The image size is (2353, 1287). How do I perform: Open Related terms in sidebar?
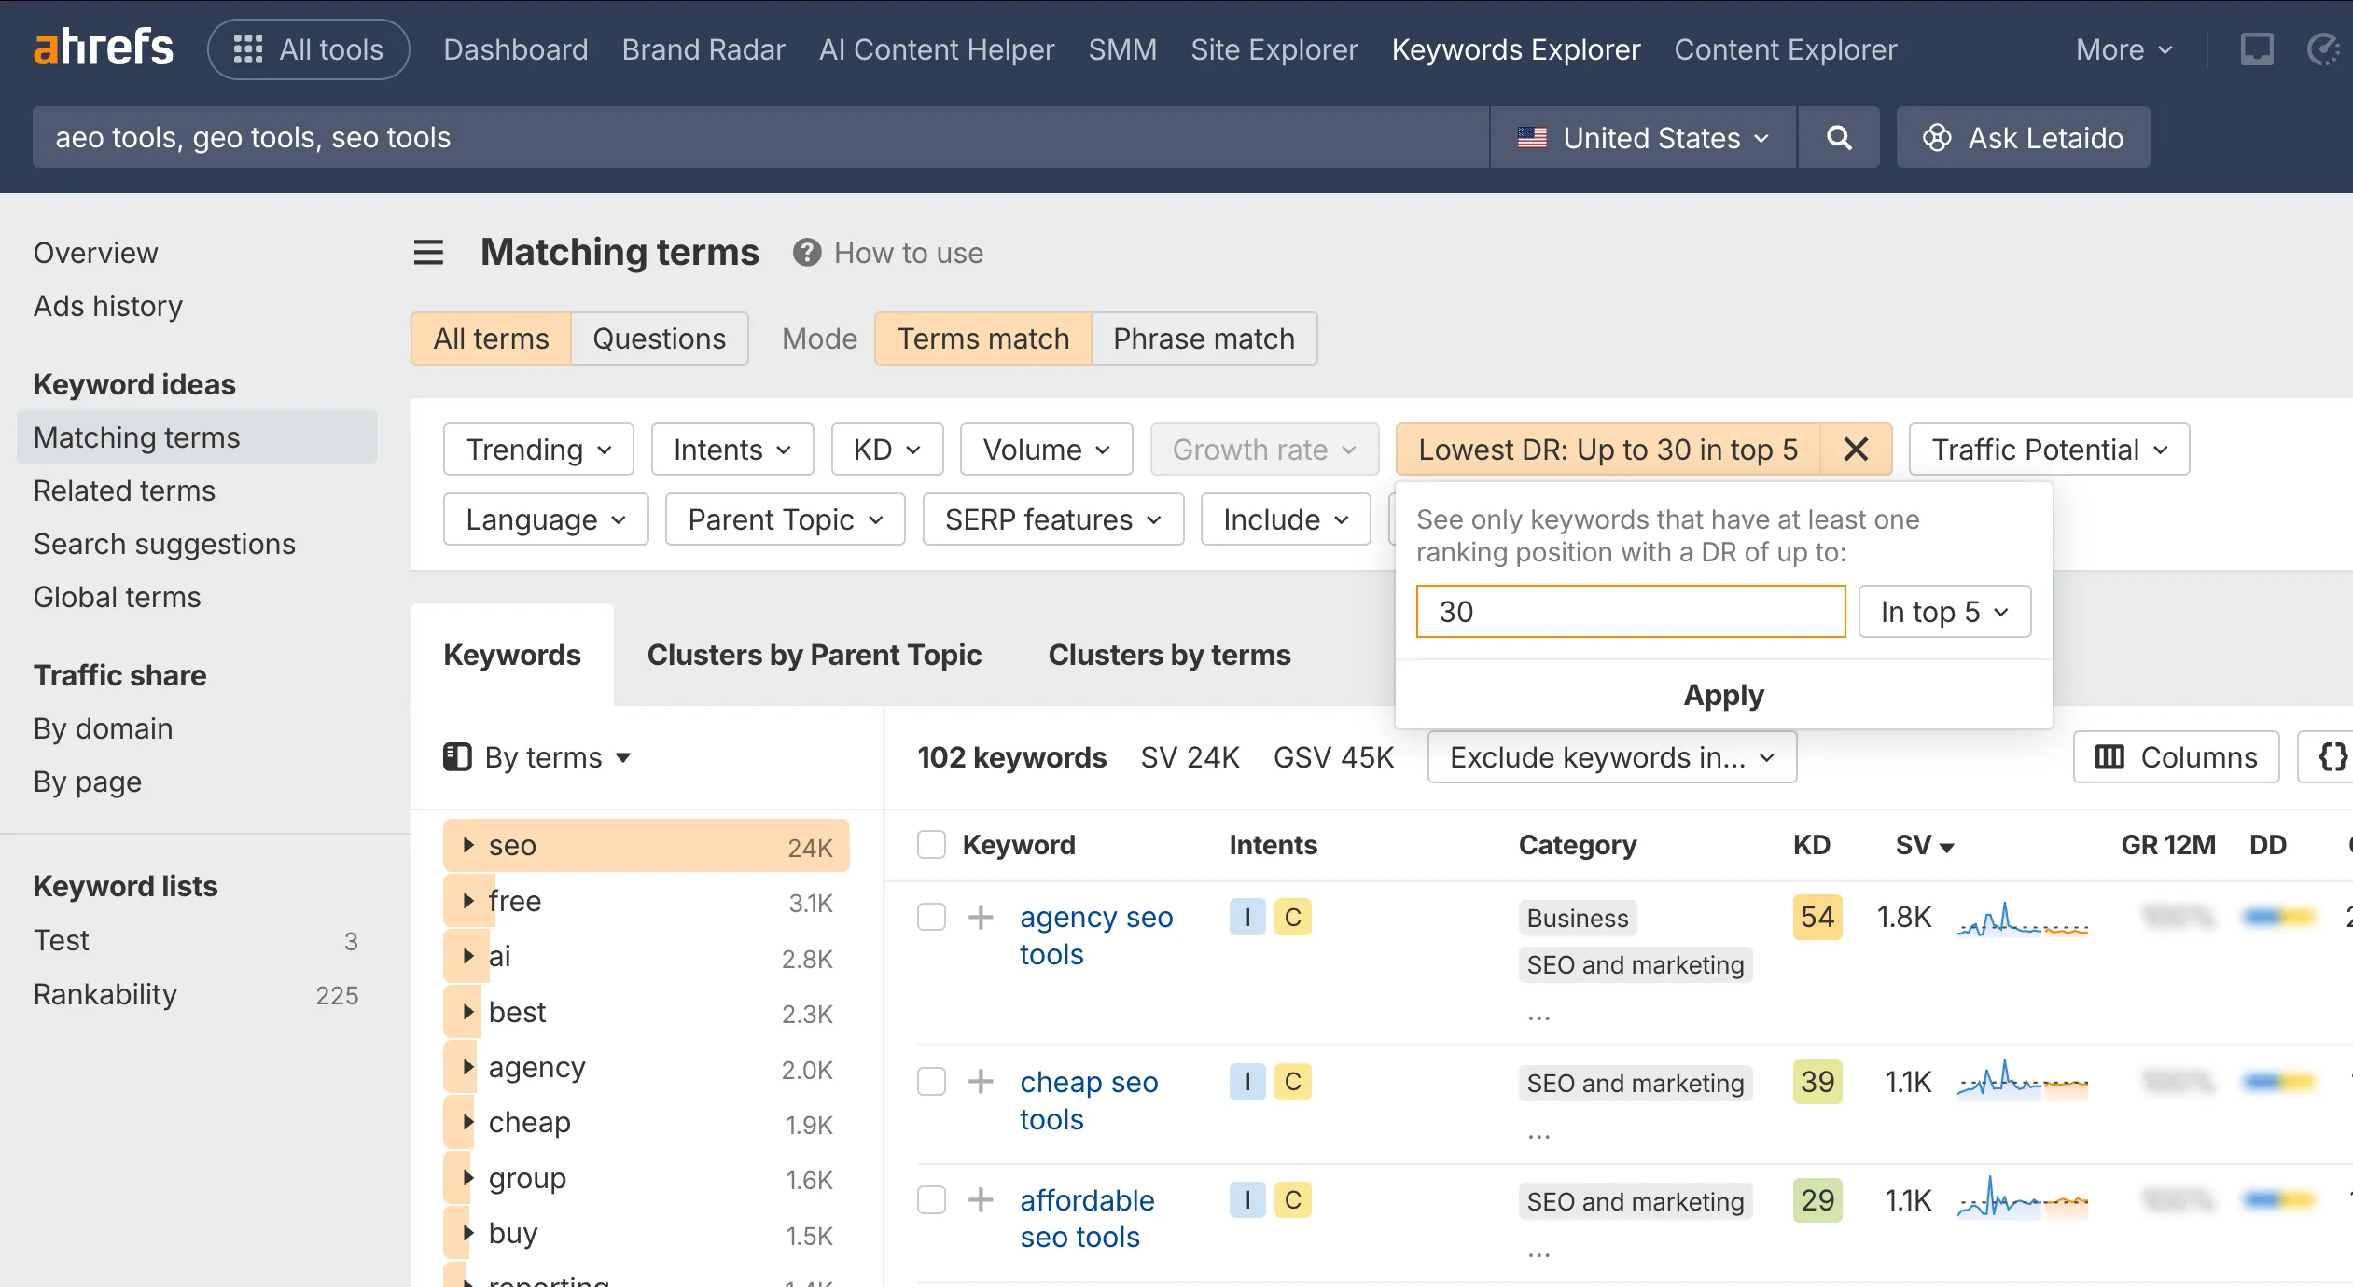point(124,491)
